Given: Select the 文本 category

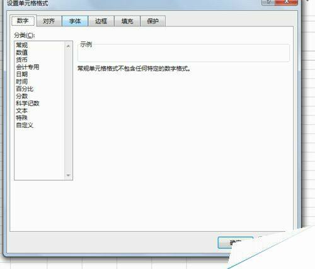Looking at the screenshot, I should click(22, 111).
